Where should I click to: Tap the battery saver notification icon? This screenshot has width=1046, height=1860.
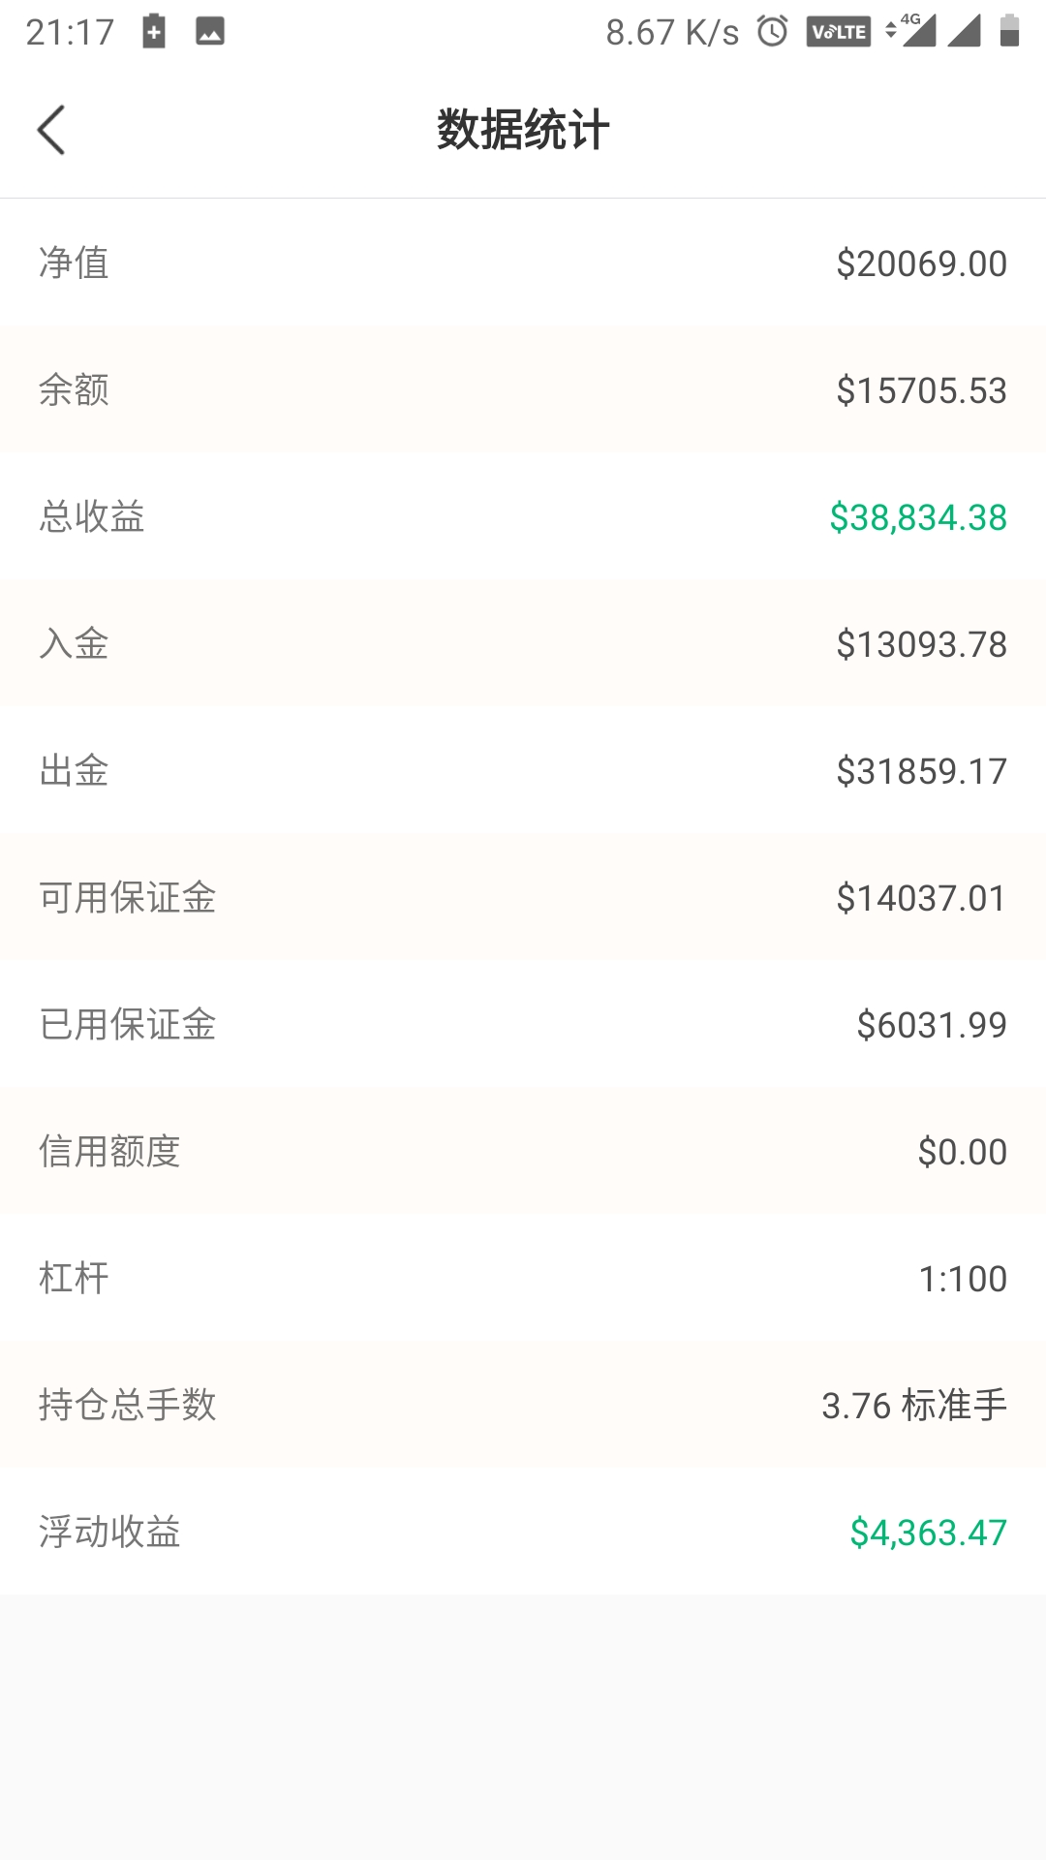[154, 31]
